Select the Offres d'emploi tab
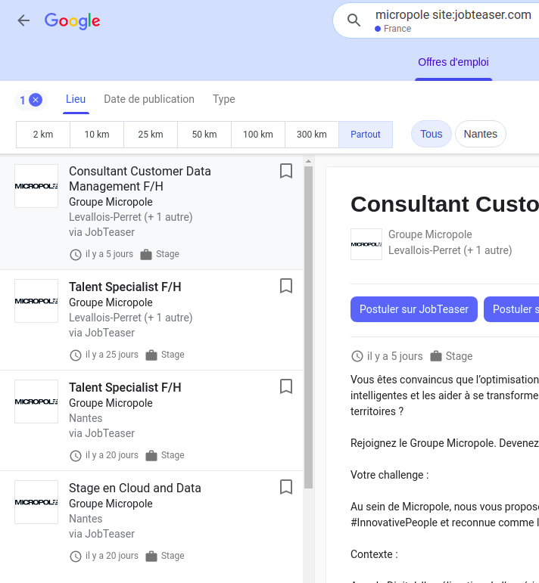The width and height of the screenshot is (539, 583). click(453, 62)
